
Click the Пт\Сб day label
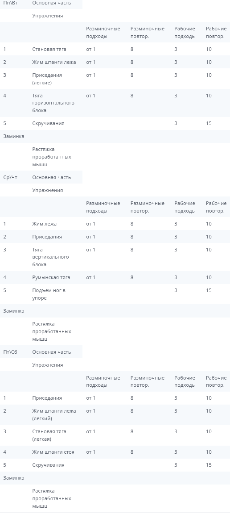10,352
